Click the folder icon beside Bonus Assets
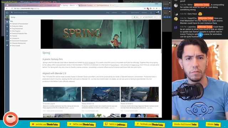The width and height of the screenshot is (228, 128). pos(11,46)
